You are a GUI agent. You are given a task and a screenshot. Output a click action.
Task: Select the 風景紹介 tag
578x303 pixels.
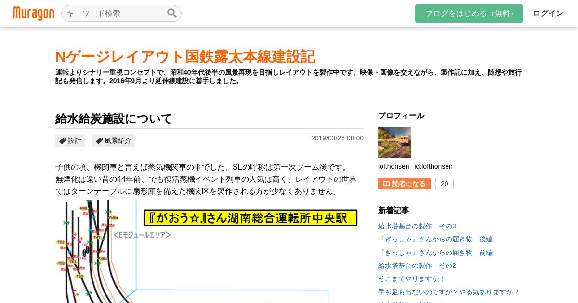coord(114,140)
